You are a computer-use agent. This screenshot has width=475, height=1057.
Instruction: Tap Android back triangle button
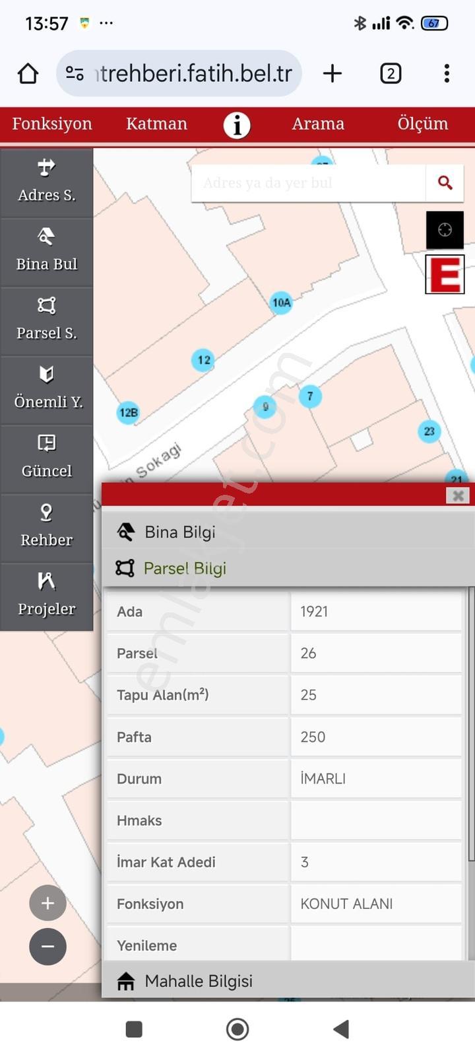340,1029
